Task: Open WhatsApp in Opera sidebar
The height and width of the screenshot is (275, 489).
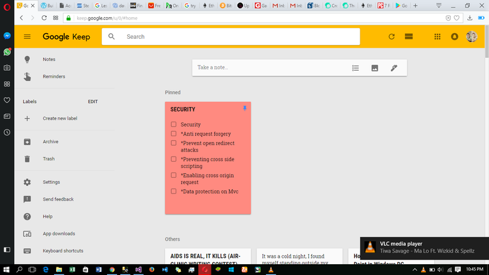Action: pos(7,52)
